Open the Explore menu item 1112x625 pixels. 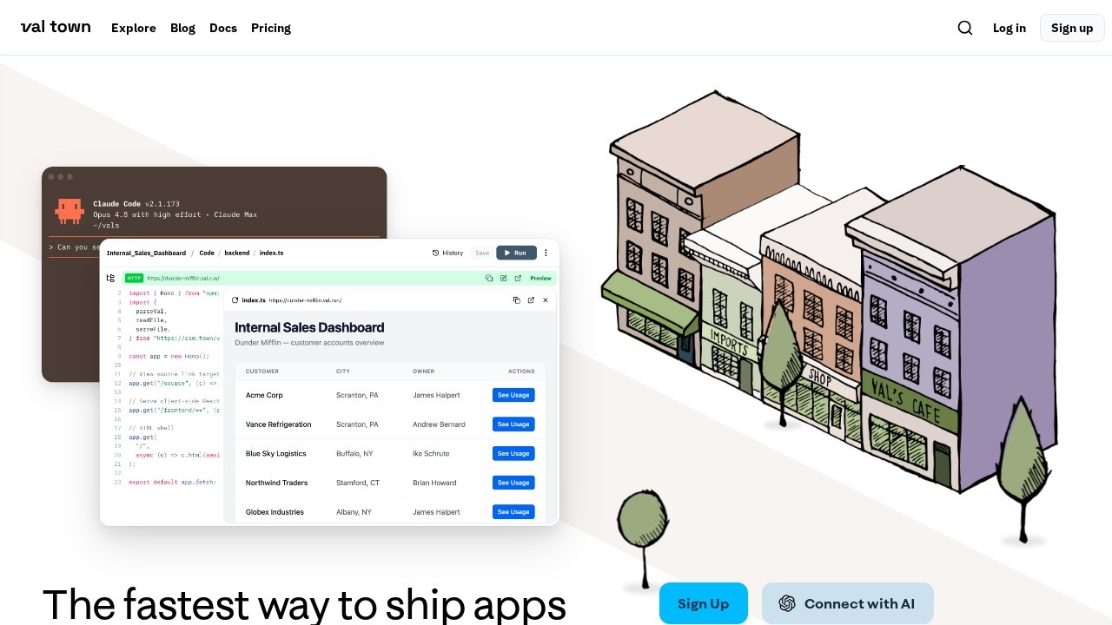(134, 28)
